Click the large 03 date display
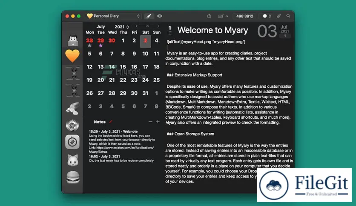This screenshot has width=356, height=206. (267, 31)
